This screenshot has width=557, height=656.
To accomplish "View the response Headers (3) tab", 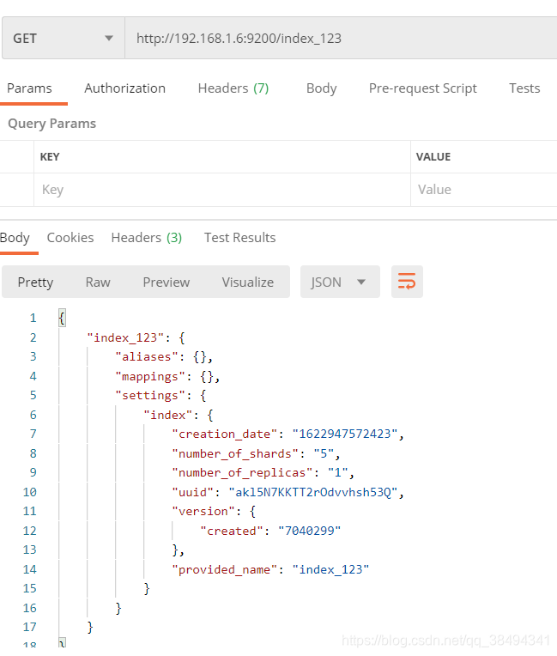I will click(x=146, y=237).
